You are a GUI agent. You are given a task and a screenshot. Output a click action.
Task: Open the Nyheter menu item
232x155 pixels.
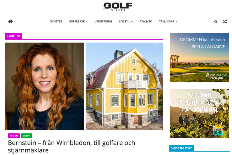pos(56,21)
